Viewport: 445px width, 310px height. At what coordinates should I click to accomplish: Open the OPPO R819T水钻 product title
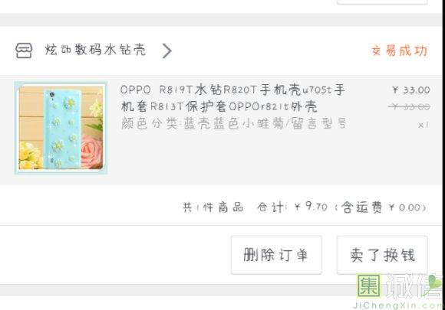pyautogui.click(x=232, y=98)
